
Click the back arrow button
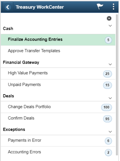coord(8,7)
